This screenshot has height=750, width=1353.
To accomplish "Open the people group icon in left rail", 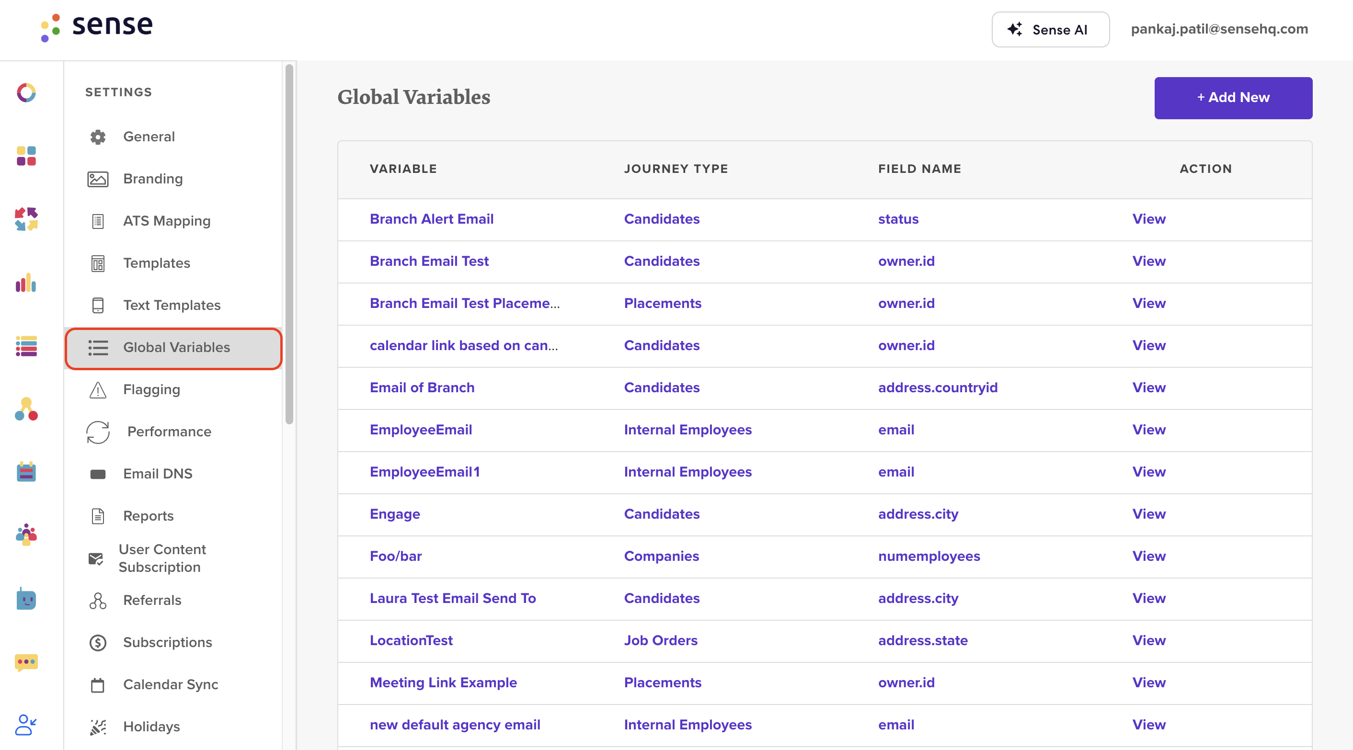I will (x=25, y=535).
